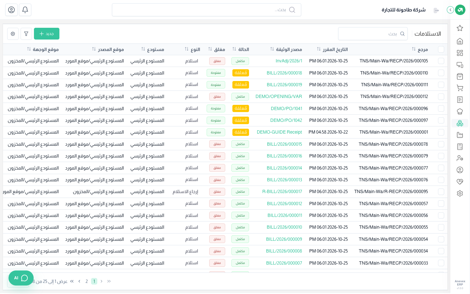Open the user account menu in top bar
The width and height of the screenshot is (470, 294).
pos(11,10)
